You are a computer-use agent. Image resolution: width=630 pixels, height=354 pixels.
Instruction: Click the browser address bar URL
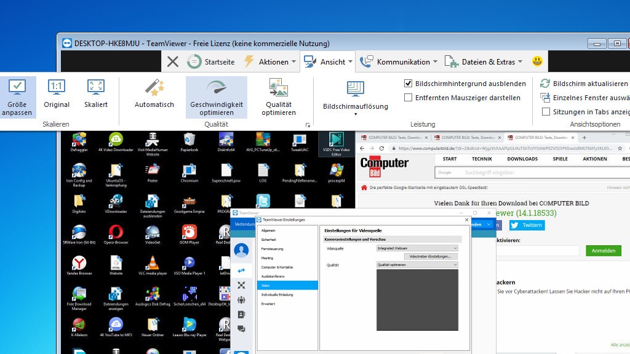(x=505, y=148)
